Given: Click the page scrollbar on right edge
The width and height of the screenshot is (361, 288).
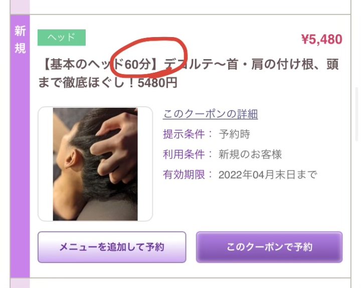Looking at the screenshot, I should (356, 113).
